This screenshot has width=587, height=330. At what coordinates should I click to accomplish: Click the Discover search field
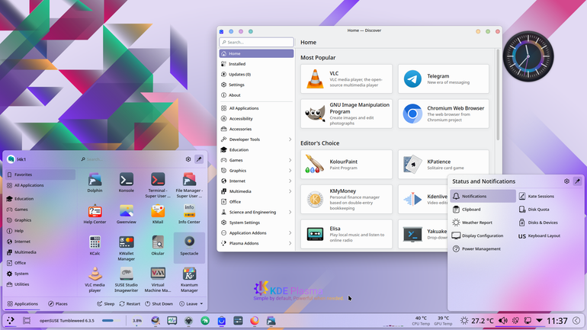click(x=256, y=42)
